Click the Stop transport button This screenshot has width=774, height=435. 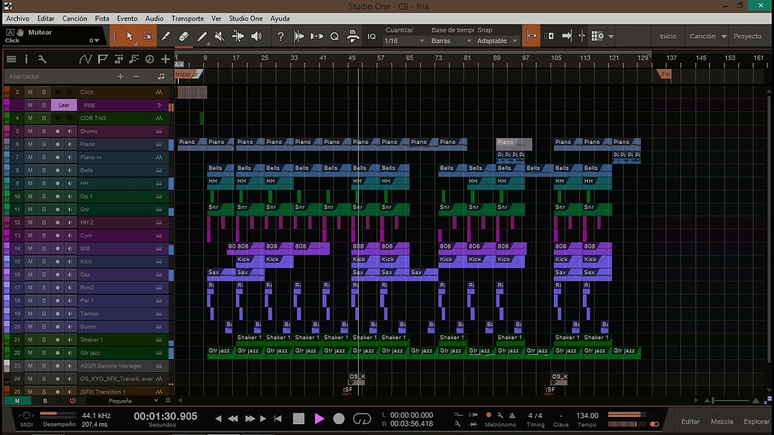coord(299,419)
